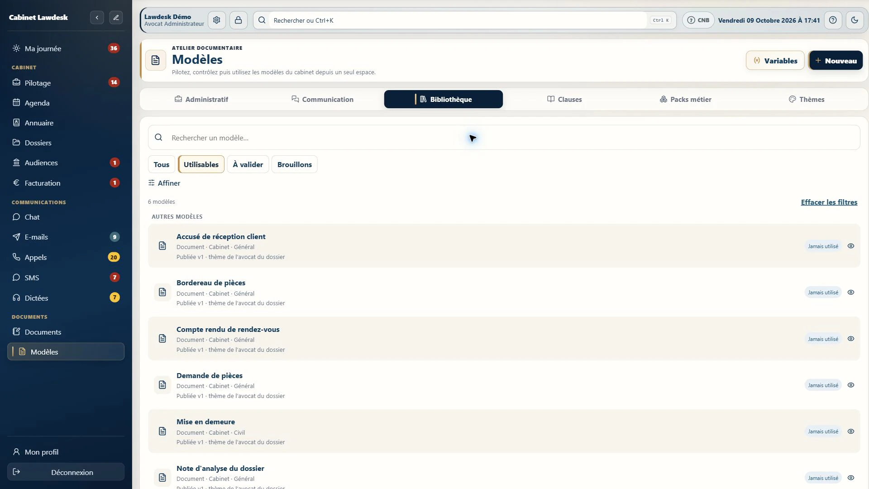
Task: Open Annuaire in sidebar
Action: [x=66, y=123]
